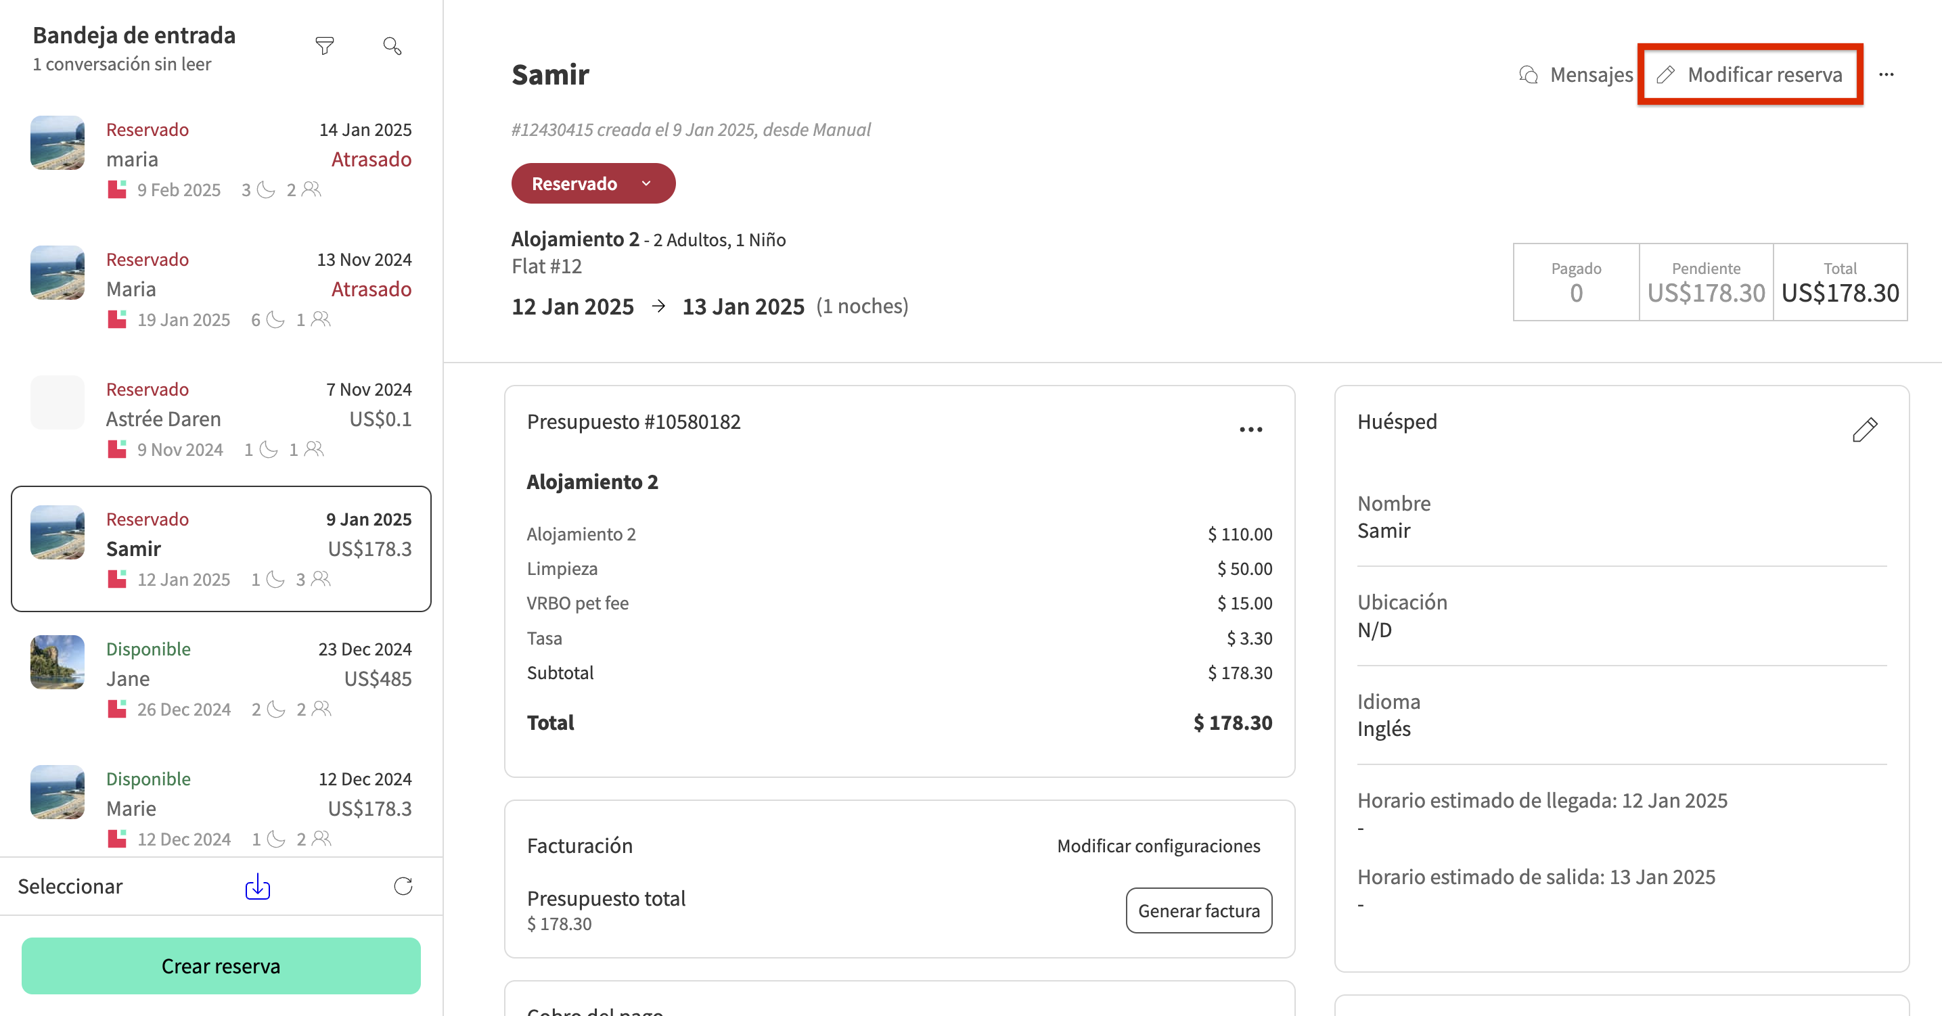Select Astrée Daren conversation
Screen dimensions: 1942x1016
[221, 419]
